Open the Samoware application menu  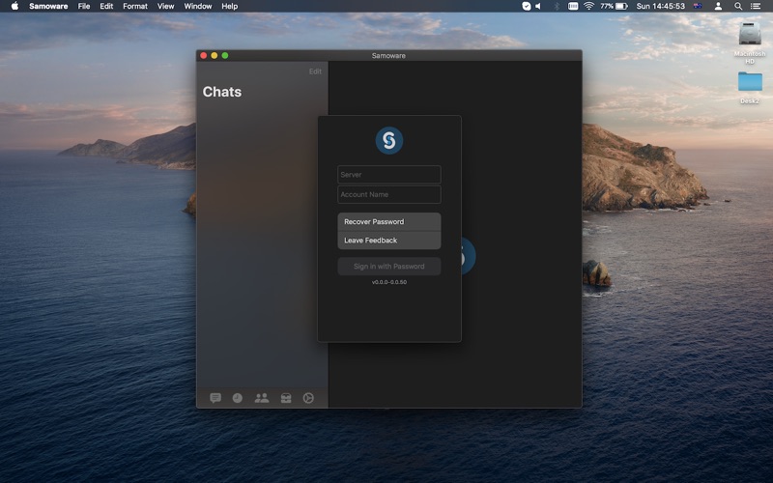point(48,6)
